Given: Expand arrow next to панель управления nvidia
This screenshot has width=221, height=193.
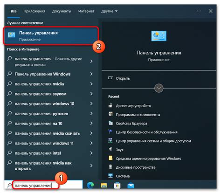Looking at the screenshot, I should 91,84.
